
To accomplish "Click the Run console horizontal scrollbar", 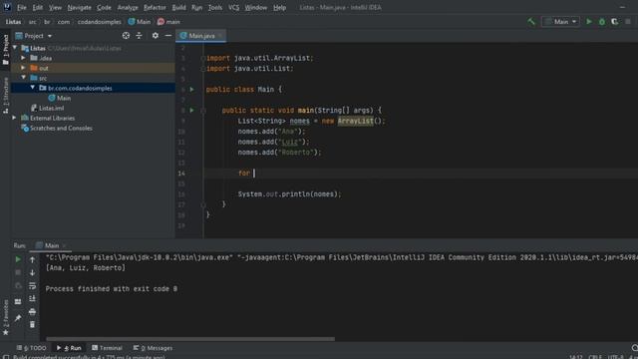I will click(x=190, y=339).
